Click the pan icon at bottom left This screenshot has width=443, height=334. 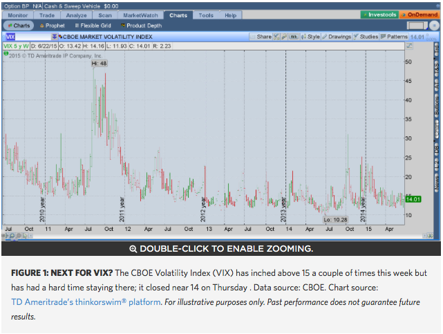click(6, 236)
